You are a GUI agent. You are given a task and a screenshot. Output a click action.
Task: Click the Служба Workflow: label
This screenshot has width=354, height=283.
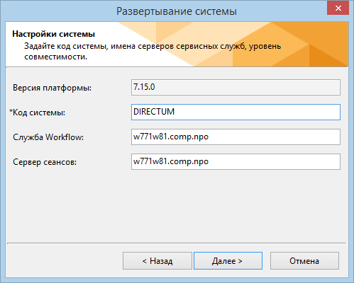click(x=48, y=137)
